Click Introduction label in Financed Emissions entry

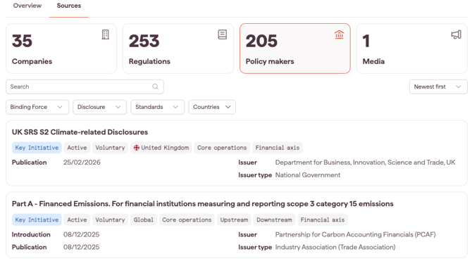click(x=31, y=234)
